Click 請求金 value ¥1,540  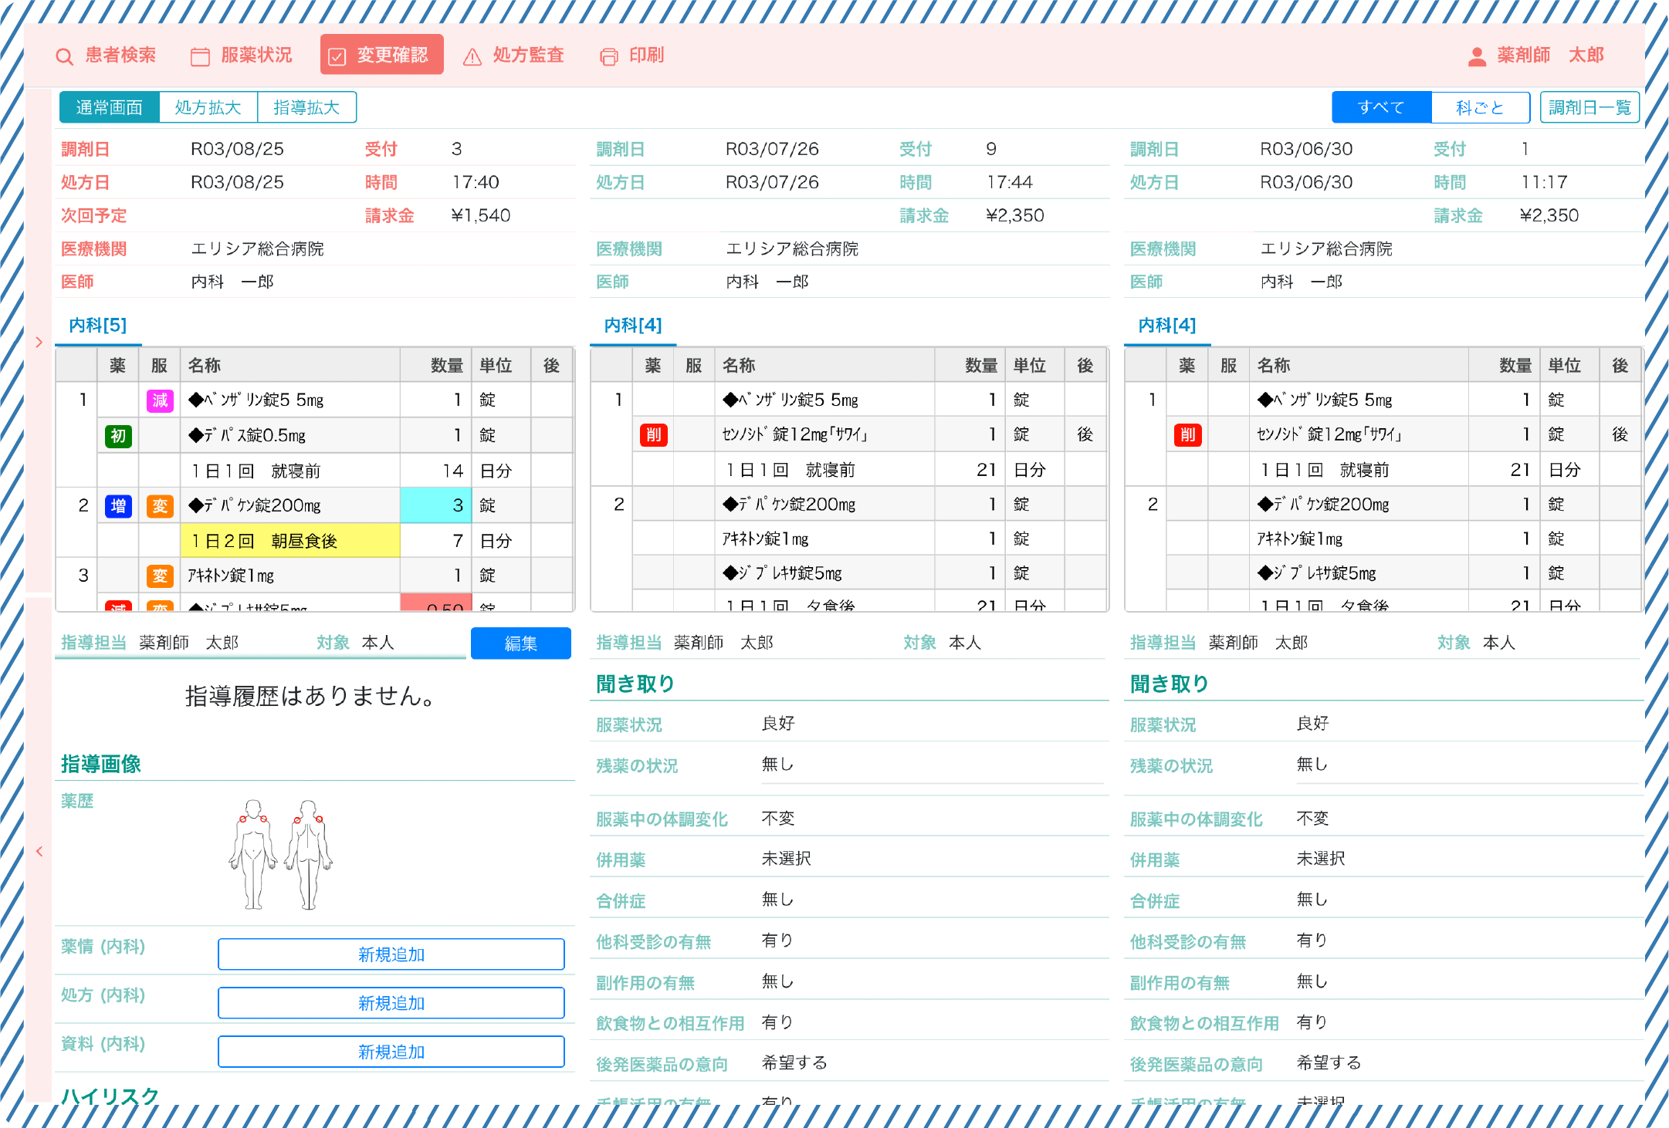coord(480,216)
